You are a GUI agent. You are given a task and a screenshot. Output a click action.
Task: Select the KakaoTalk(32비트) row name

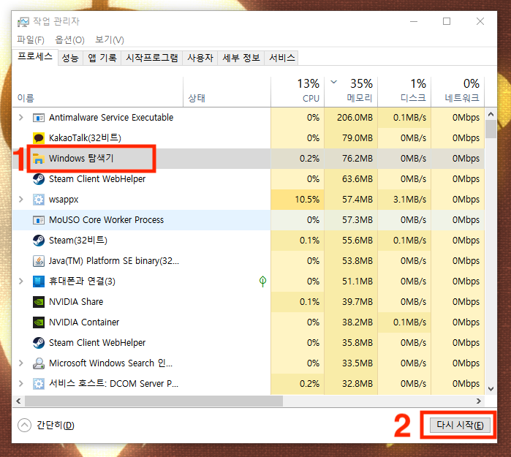tap(85, 138)
